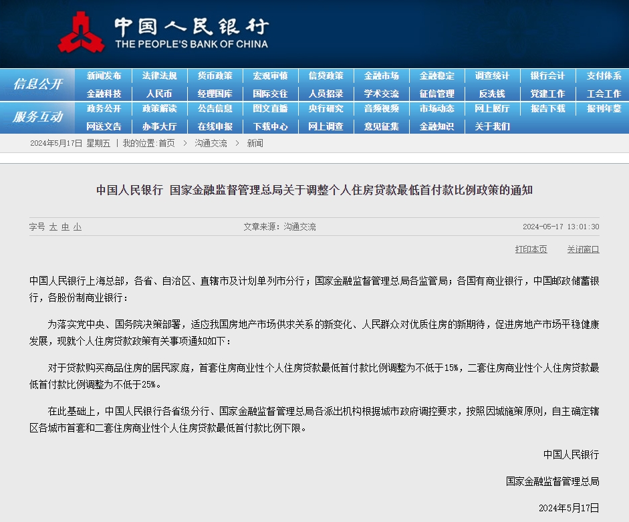Image resolution: width=629 pixels, height=522 pixels.
Task: Switch to the 信息公开 section
Action: pyautogui.click(x=37, y=84)
